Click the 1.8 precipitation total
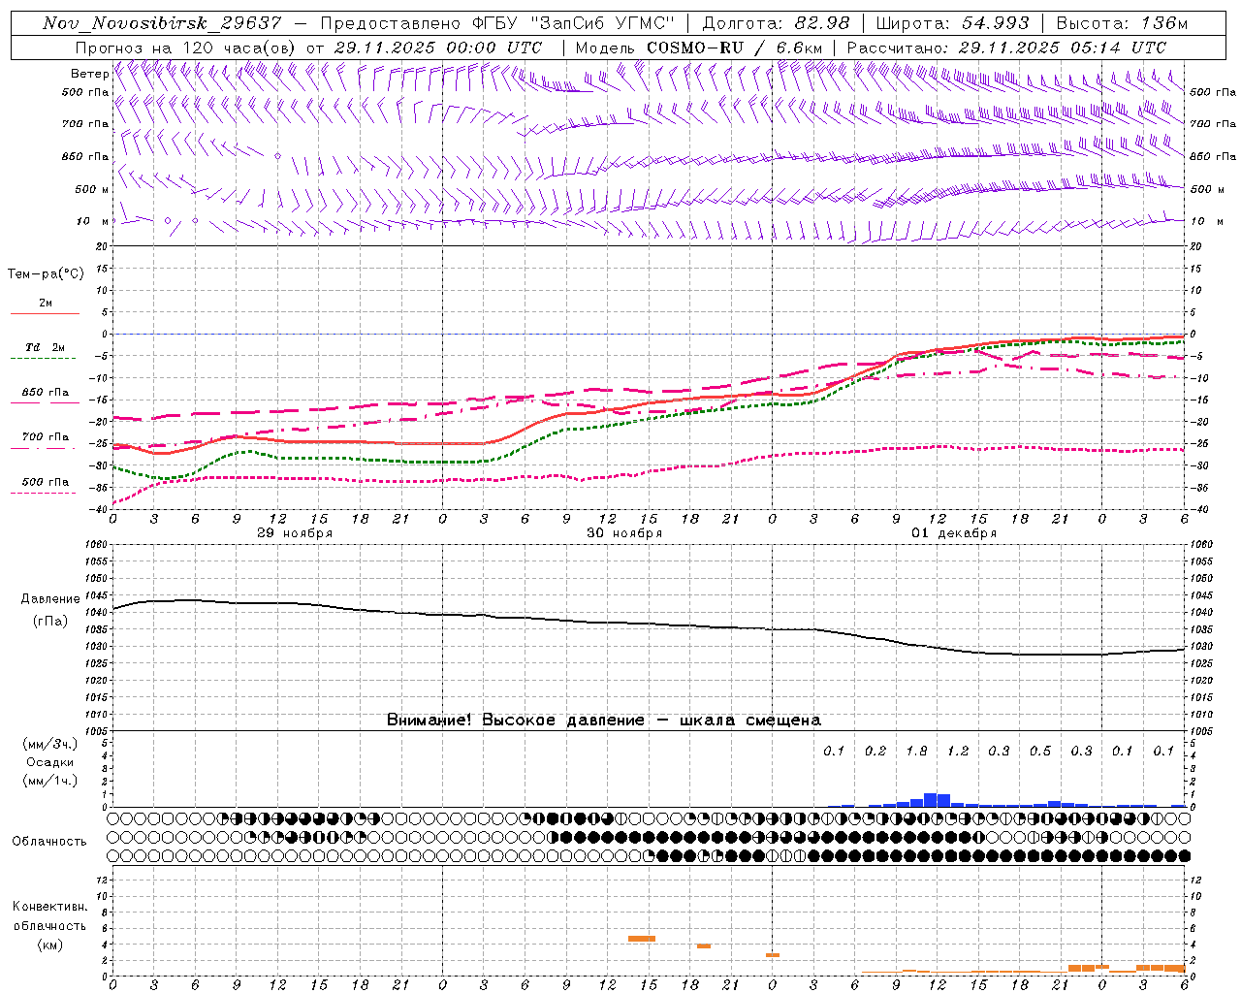This screenshot has width=1241, height=993. click(916, 752)
